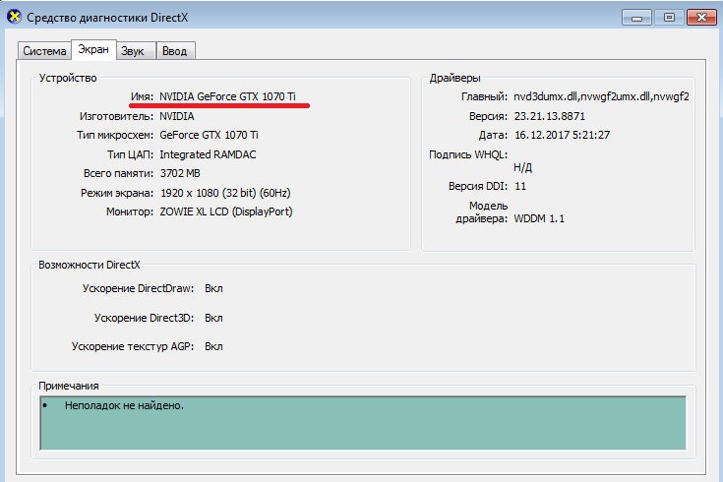Viewport: 723px width, 482px height.
Task: Click the Integrated RAMDAC value
Action: pos(208,154)
